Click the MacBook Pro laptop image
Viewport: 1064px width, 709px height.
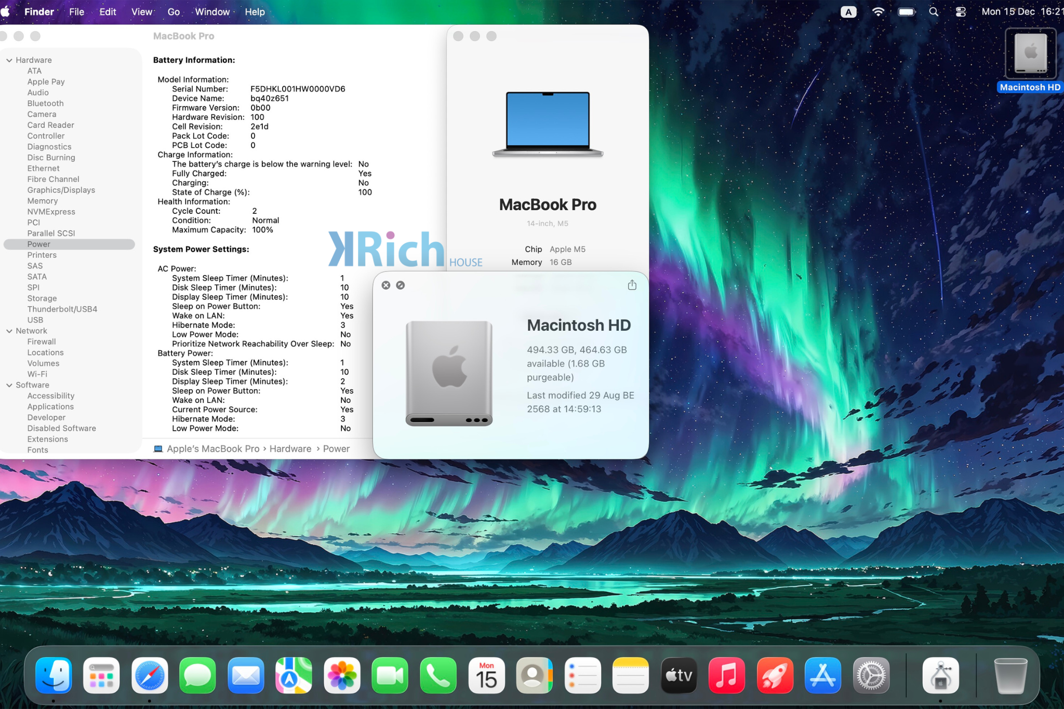pyautogui.click(x=548, y=124)
